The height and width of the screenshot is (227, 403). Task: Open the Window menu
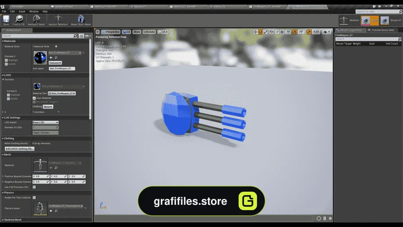click(34, 12)
